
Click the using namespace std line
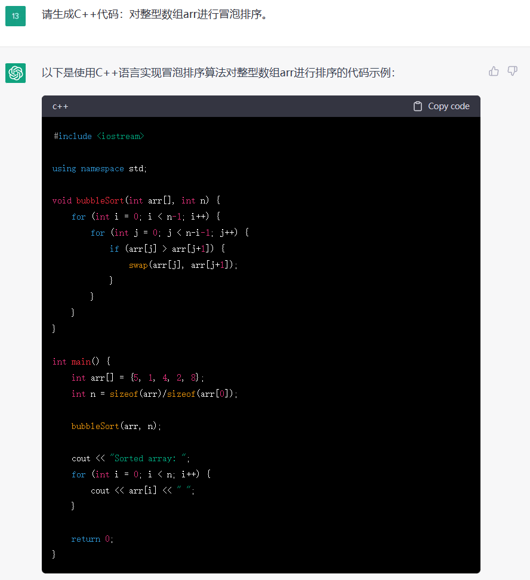pyautogui.click(x=99, y=169)
